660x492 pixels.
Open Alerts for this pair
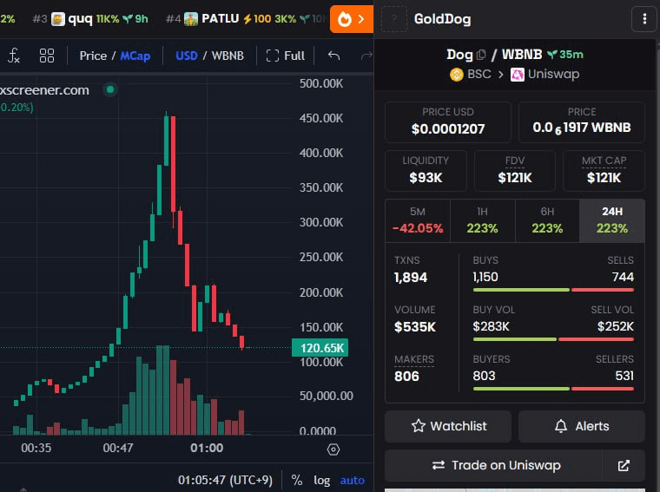click(x=582, y=426)
